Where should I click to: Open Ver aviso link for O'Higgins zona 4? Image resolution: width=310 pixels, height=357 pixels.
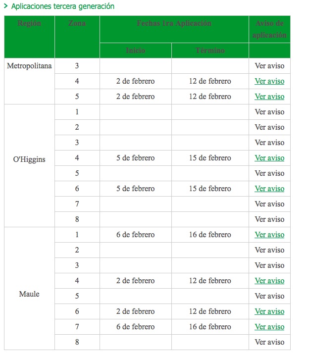pyautogui.click(x=269, y=158)
